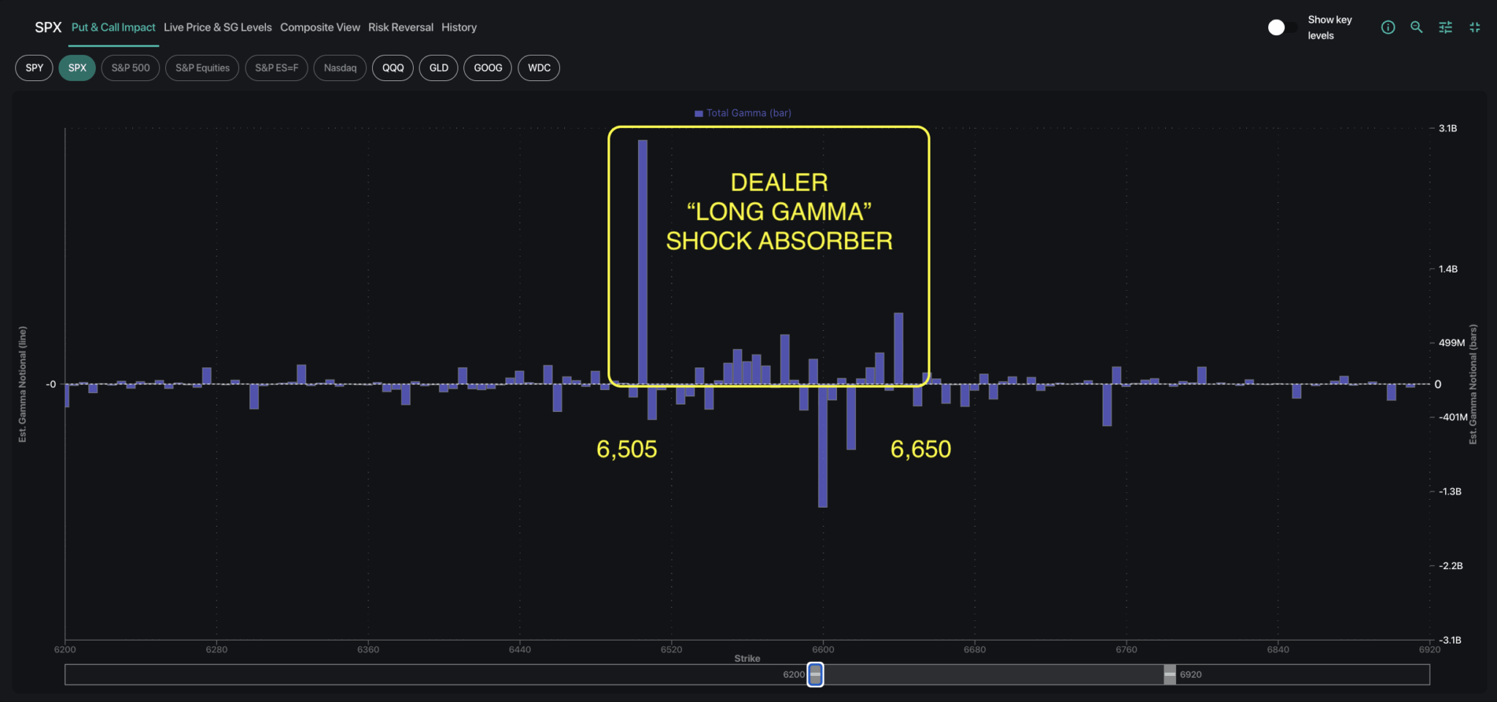
Task: Select the GOOG ticker chip
Action: click(x=487, y=67)
